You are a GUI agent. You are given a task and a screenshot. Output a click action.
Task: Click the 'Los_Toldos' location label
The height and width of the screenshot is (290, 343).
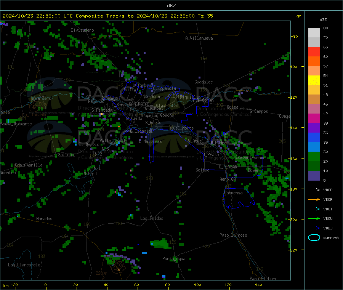click(x=152, y=218)
